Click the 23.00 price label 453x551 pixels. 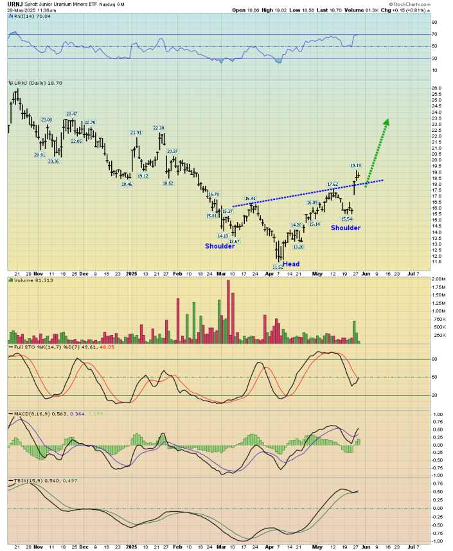tap(47, 120)
